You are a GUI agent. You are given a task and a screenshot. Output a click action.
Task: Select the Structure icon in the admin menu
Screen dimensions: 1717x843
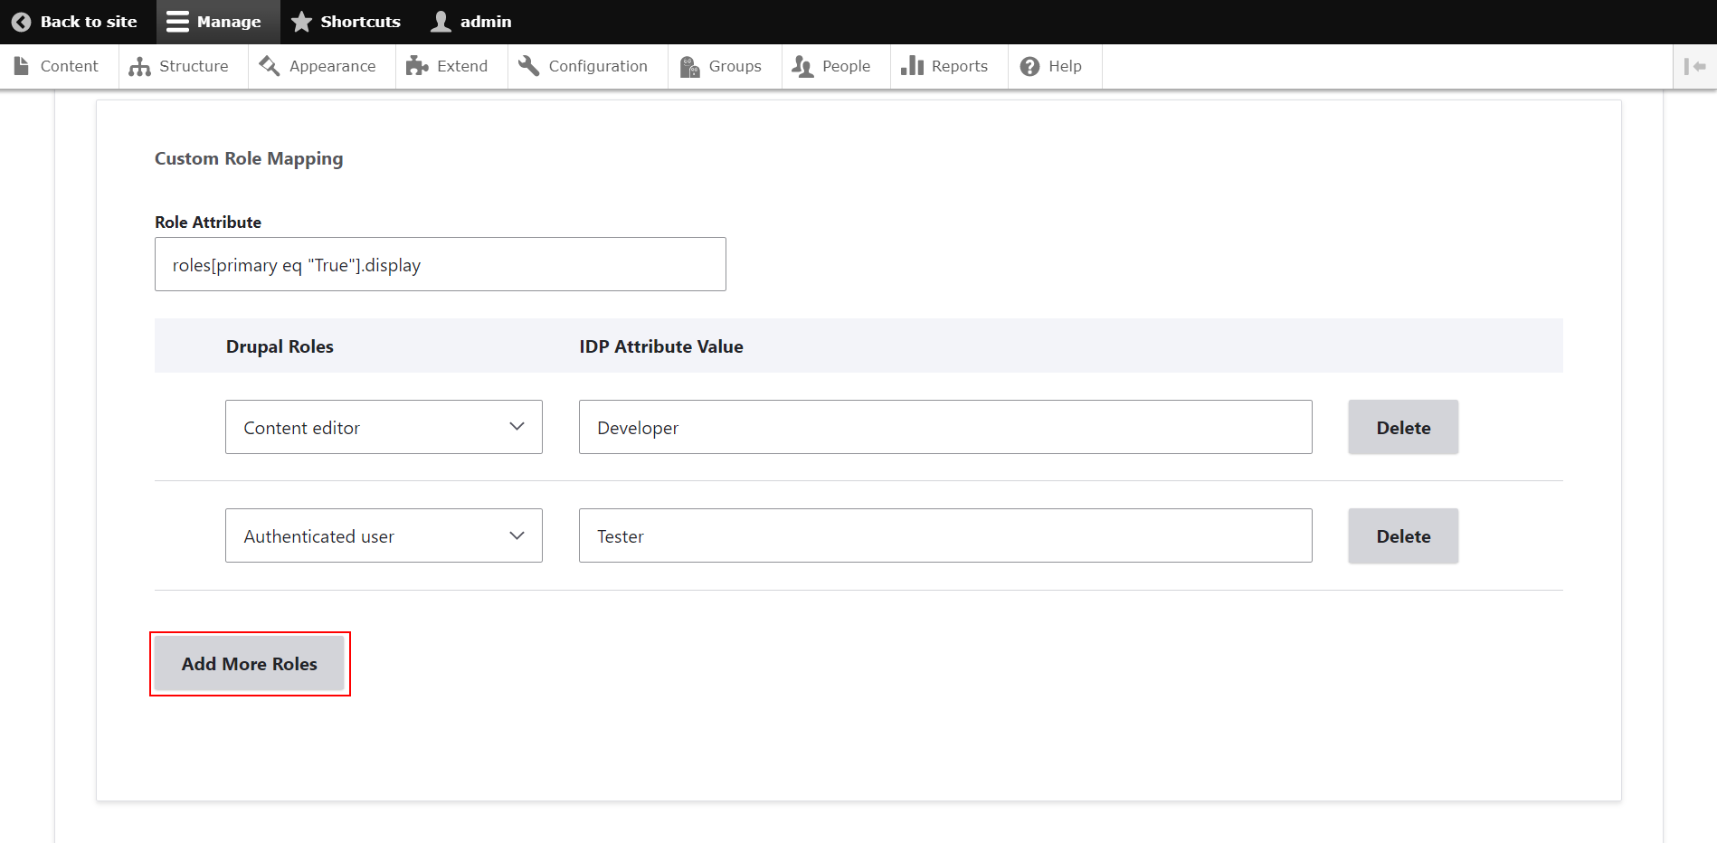click(139, 66)
